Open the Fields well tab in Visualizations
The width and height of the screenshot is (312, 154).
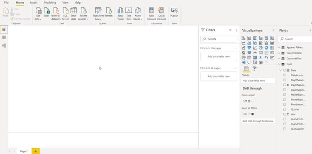tap(246, 69)
